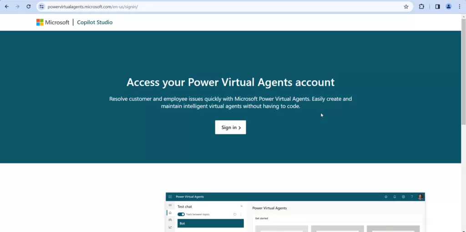The width and height of the screenshot is (466, 232).
Task: Click the help question mark icon
Action: click(x=412, y=197)
